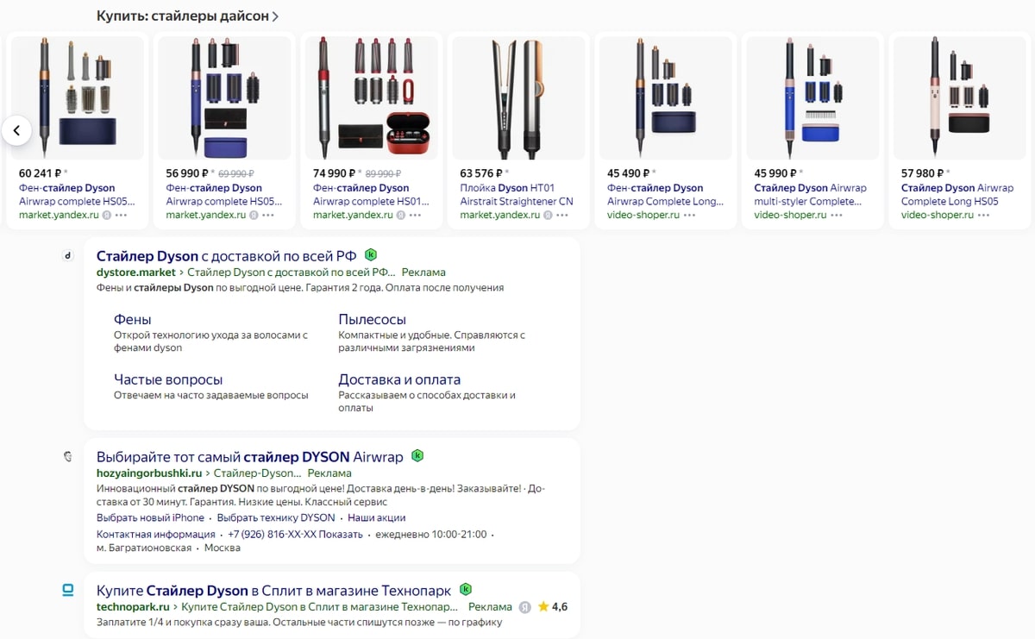
Task: Click Yandex badge on the 60 241 ₽ card
Action: click(107, 215)
